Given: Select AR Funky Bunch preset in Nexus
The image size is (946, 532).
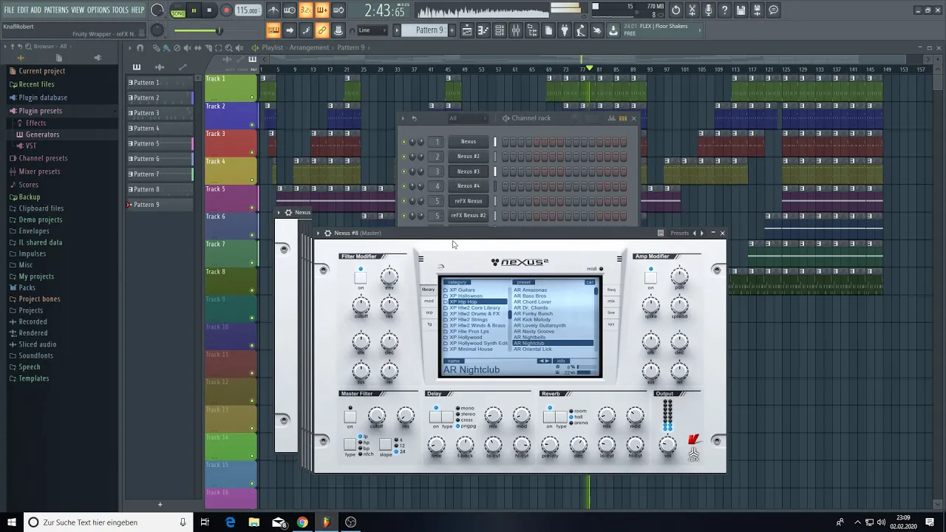Looking at the screenshot, I should click(x=534, y=314).
